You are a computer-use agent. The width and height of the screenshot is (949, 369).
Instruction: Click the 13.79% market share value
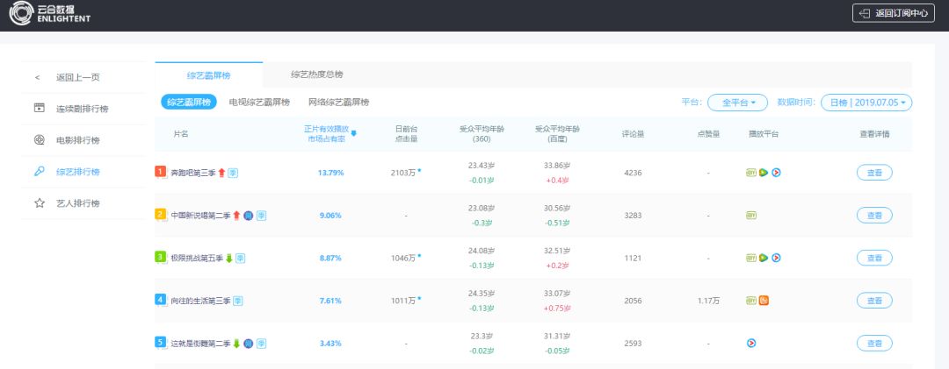point(330,173)
